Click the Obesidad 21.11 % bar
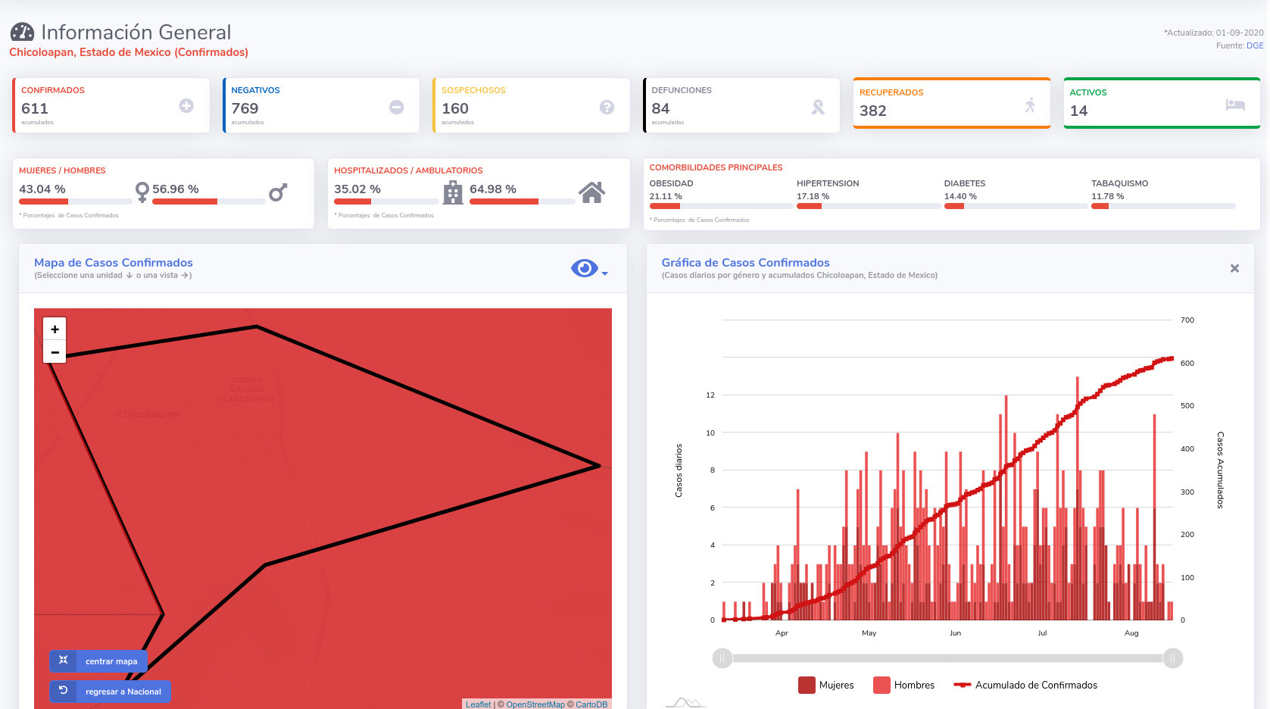 (721, 206)
